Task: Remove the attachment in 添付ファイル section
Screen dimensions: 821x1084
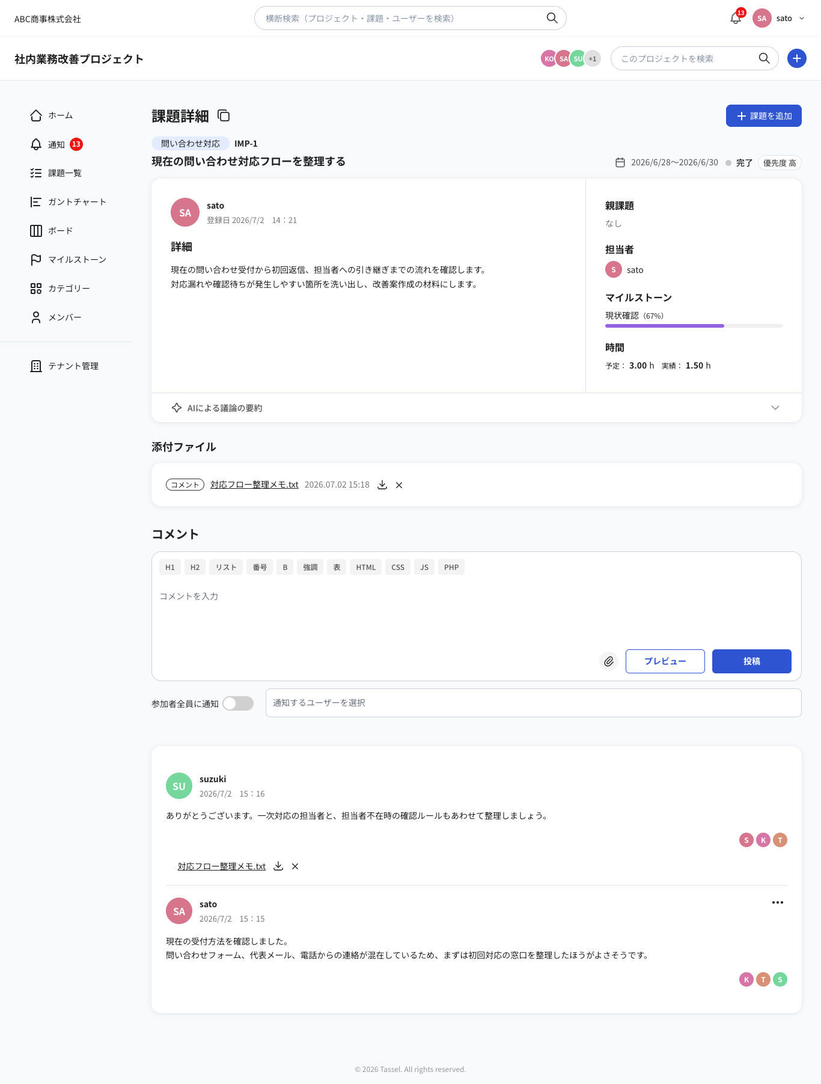Action: point(399,485)
